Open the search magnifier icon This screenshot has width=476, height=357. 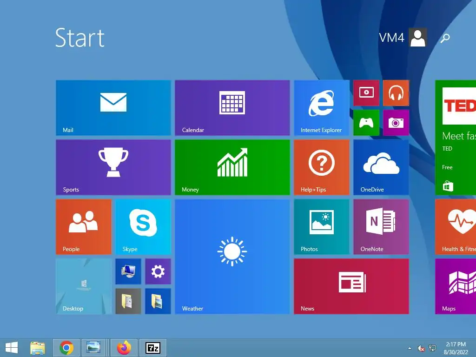pyautogui.click(x=445, y=38)
